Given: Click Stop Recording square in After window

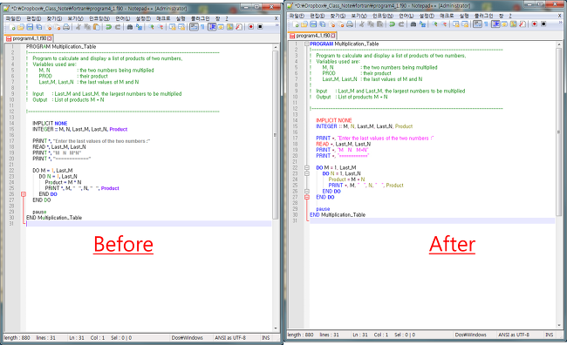Looking at the screenshot, I should 543,24.
